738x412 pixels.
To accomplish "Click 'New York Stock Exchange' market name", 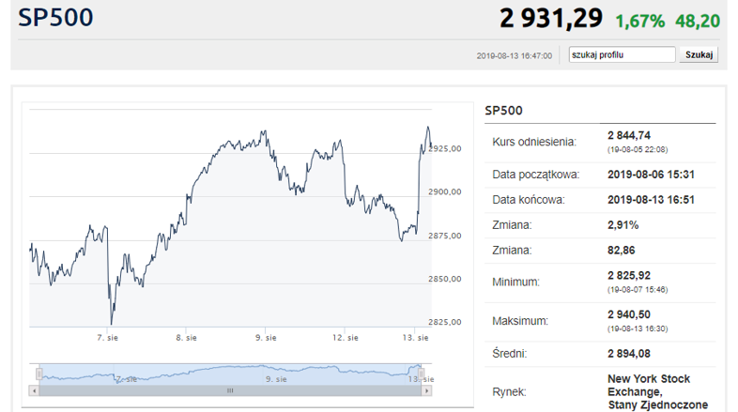I will [x=649, y=385].
